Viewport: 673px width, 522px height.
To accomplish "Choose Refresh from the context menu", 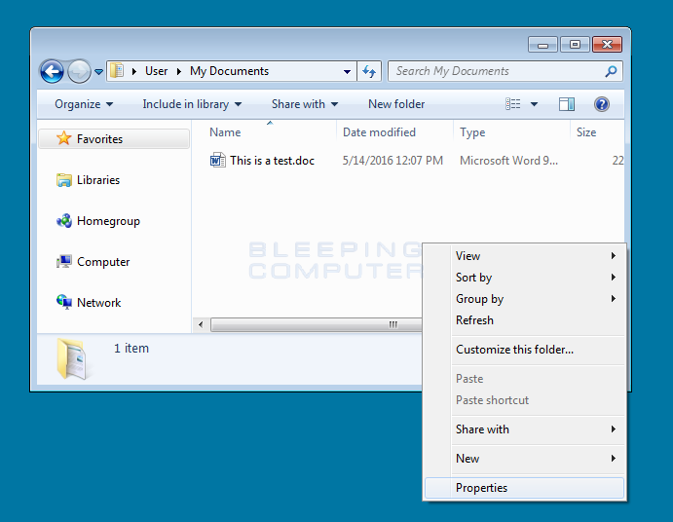I will point(525,320).
